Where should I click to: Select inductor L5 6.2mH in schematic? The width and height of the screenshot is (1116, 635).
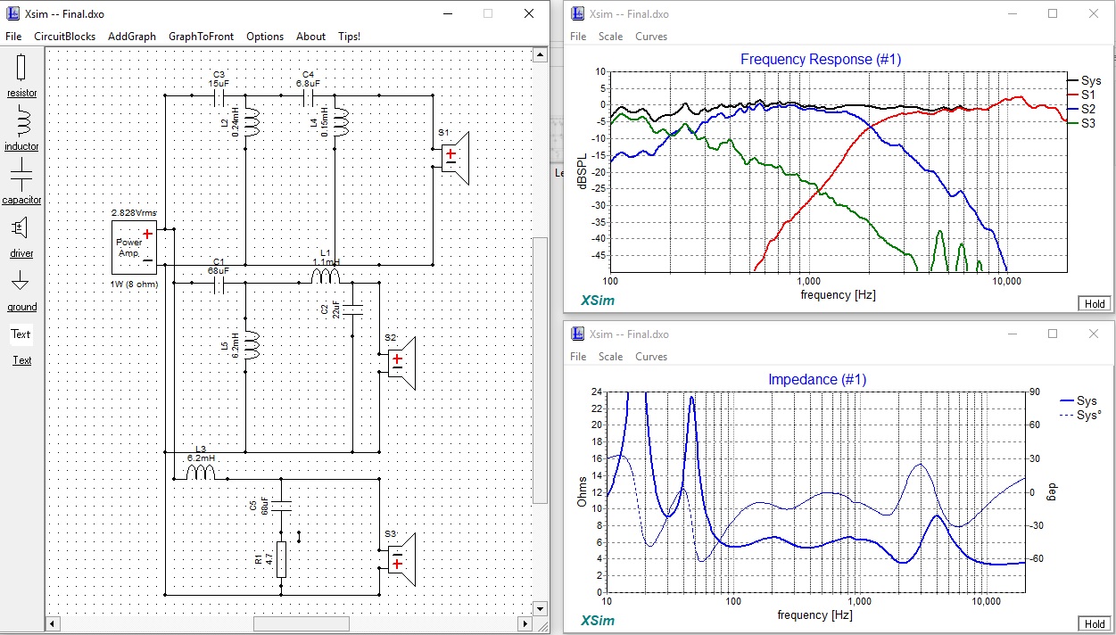point(252,345)
